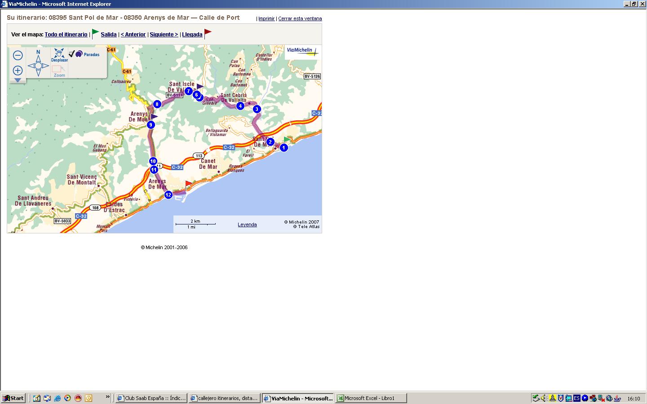Viewport: 647px width, 404px height.
Task: Expand quick launch overflow chevron
Action: coord(108,397)
